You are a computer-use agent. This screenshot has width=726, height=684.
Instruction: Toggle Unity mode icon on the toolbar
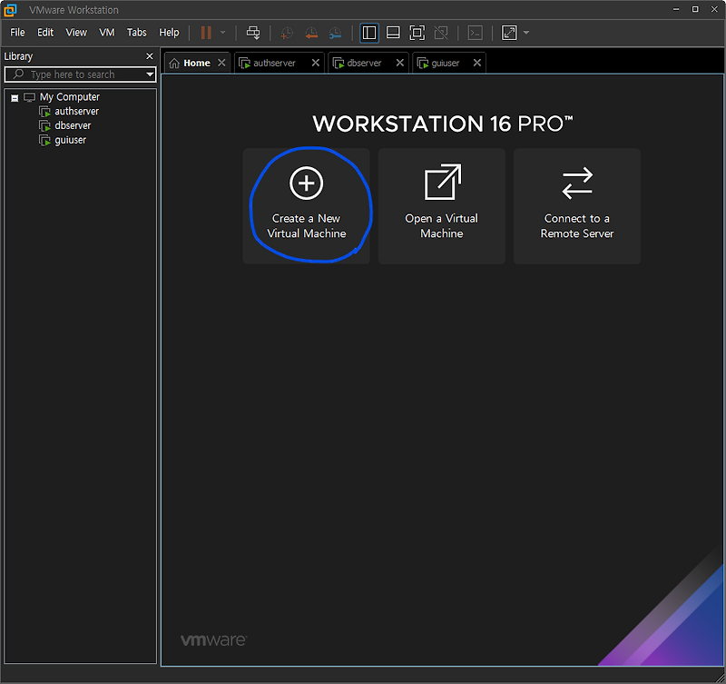point(440,33)
